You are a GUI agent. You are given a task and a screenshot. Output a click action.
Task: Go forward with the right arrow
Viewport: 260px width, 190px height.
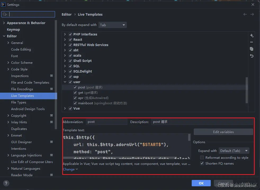pyautogui.click(x=252, y=15)
